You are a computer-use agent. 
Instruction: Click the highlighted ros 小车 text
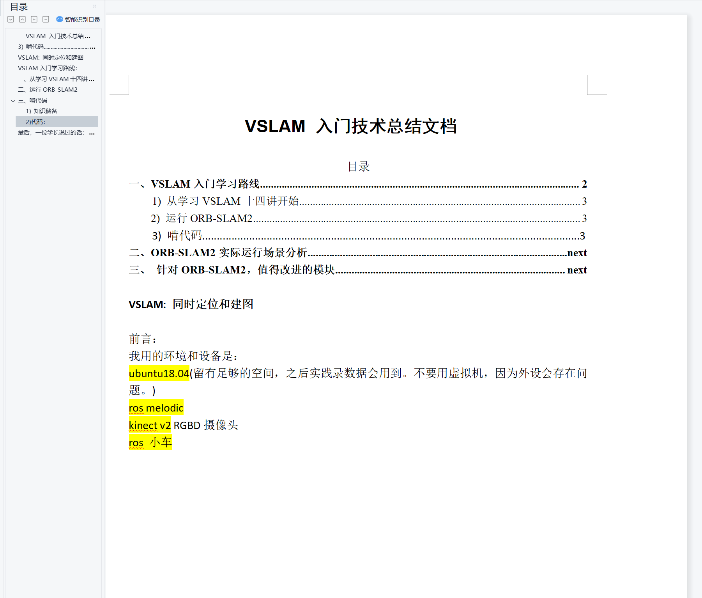click(x=150, y=442)
